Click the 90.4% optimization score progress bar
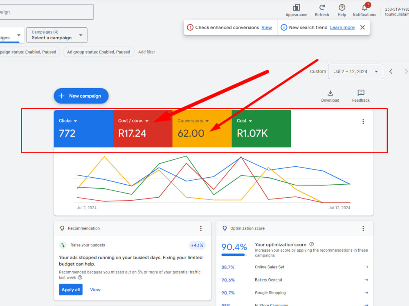Screen dimensions: 409x306 [x=234, y=255]
